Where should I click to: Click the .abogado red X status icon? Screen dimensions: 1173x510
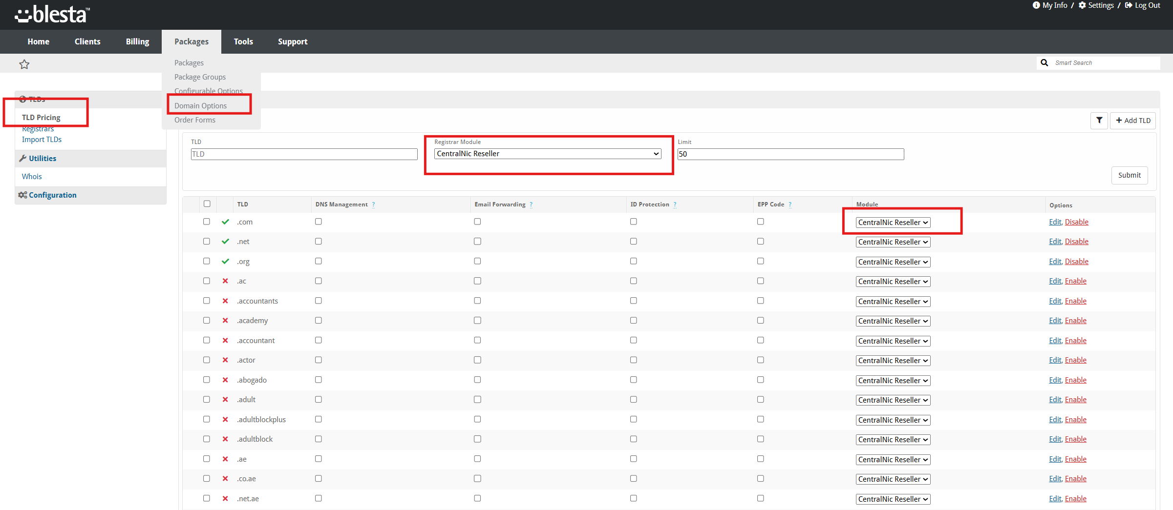[225, 380]
